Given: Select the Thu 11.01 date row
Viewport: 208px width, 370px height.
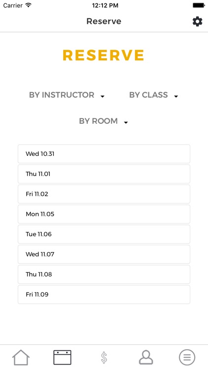Looking at the screenshot, I should (104, 174).
